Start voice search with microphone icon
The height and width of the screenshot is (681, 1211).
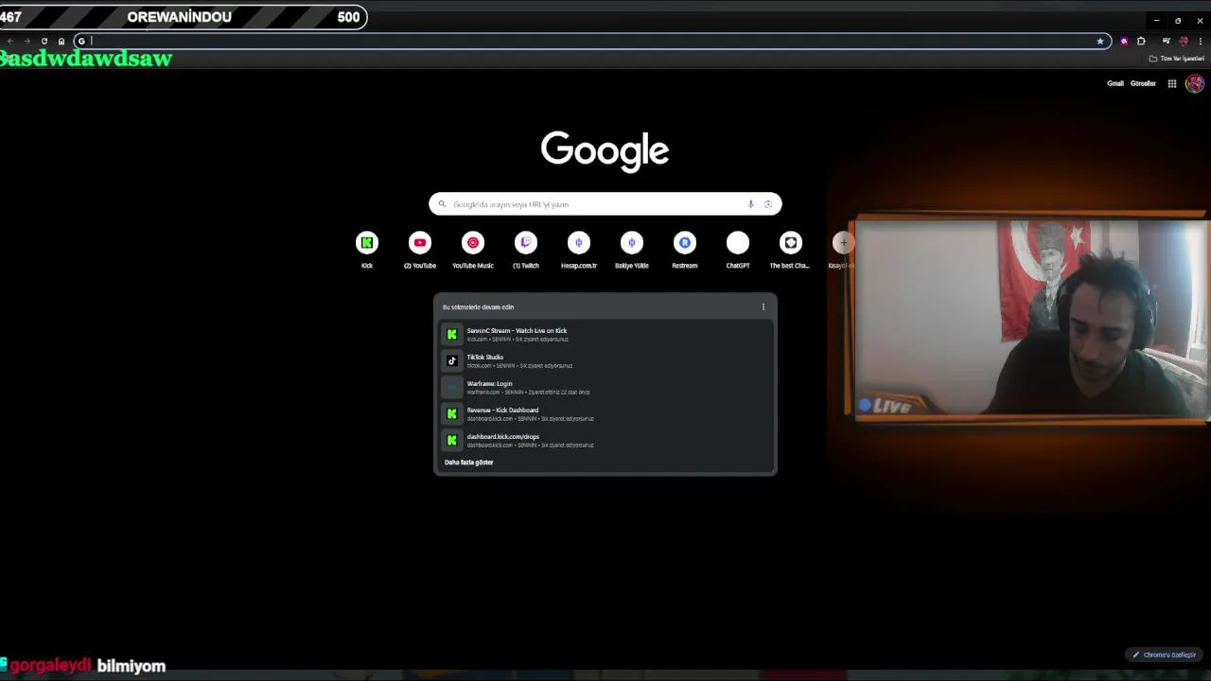[751, 204]
